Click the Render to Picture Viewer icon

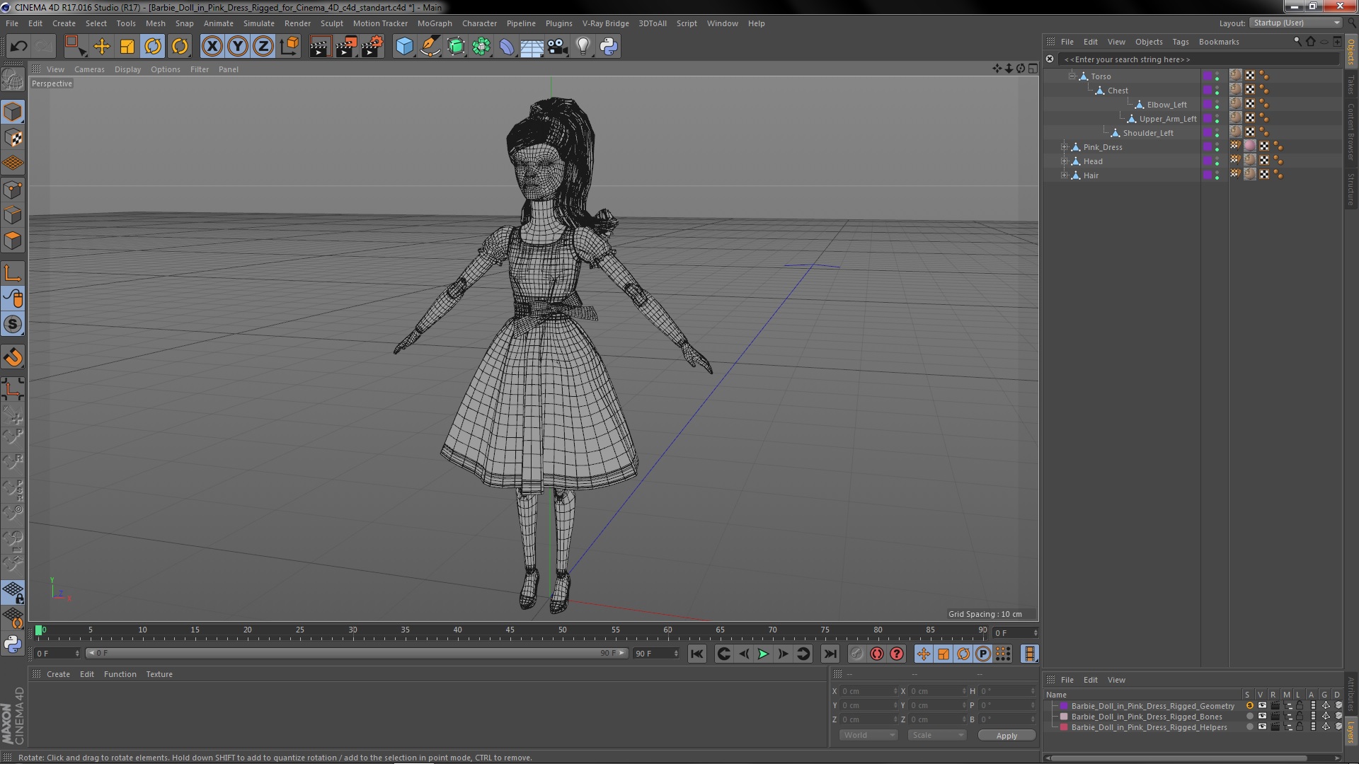coord(346,47)
